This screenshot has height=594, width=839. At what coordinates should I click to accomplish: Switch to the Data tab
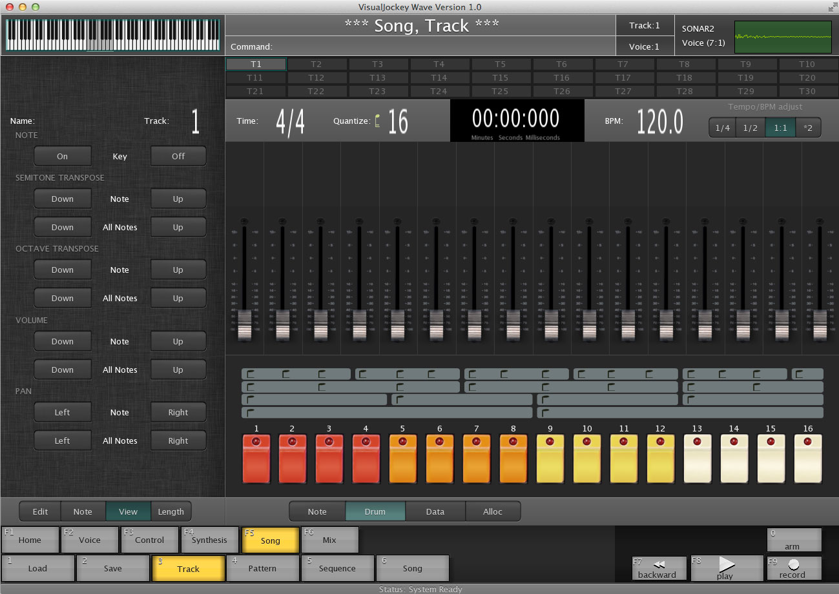(435, 511)
